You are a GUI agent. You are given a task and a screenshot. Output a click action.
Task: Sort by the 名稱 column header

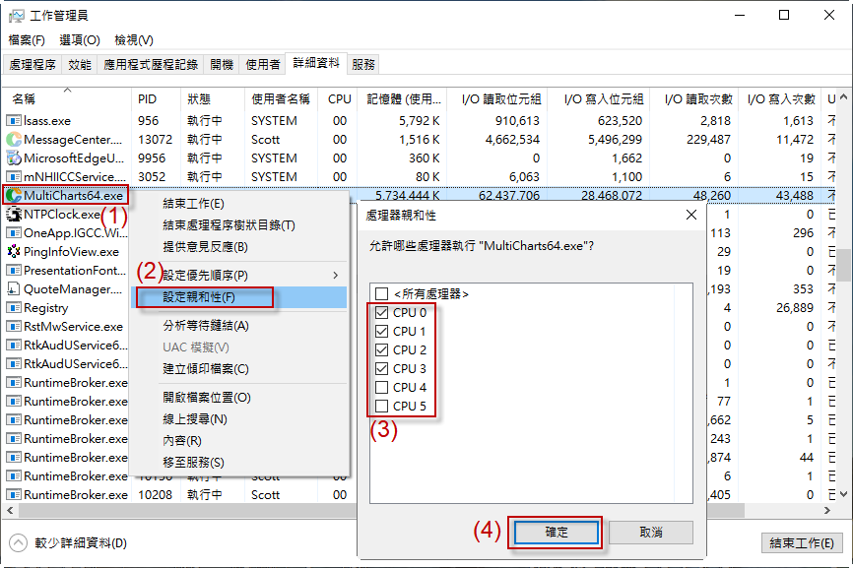(67, 98)
